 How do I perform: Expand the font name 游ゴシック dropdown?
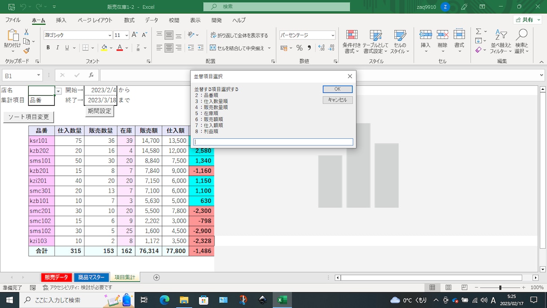click(x=110, y=35)
